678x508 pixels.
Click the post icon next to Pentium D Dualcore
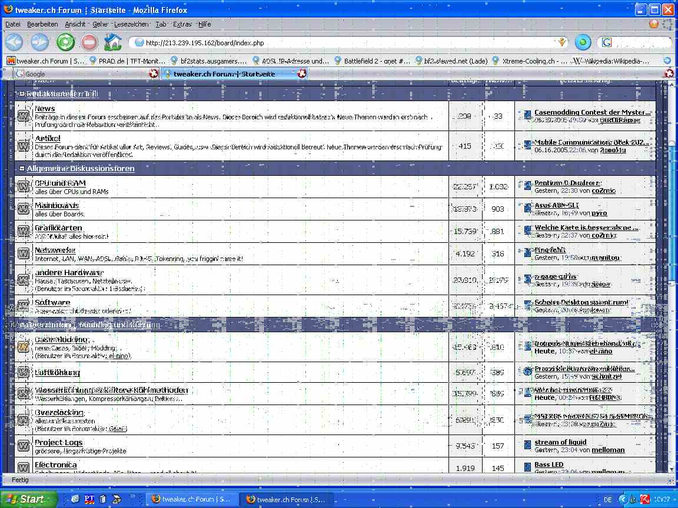click(527, 186)
